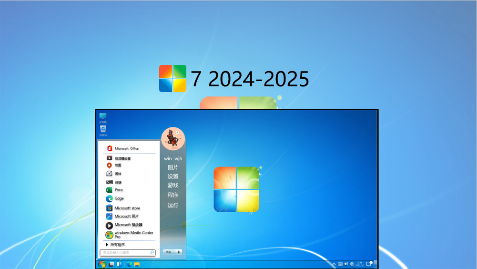
Task: Select 游戏 in Start menu right pane
Action: 173,185
